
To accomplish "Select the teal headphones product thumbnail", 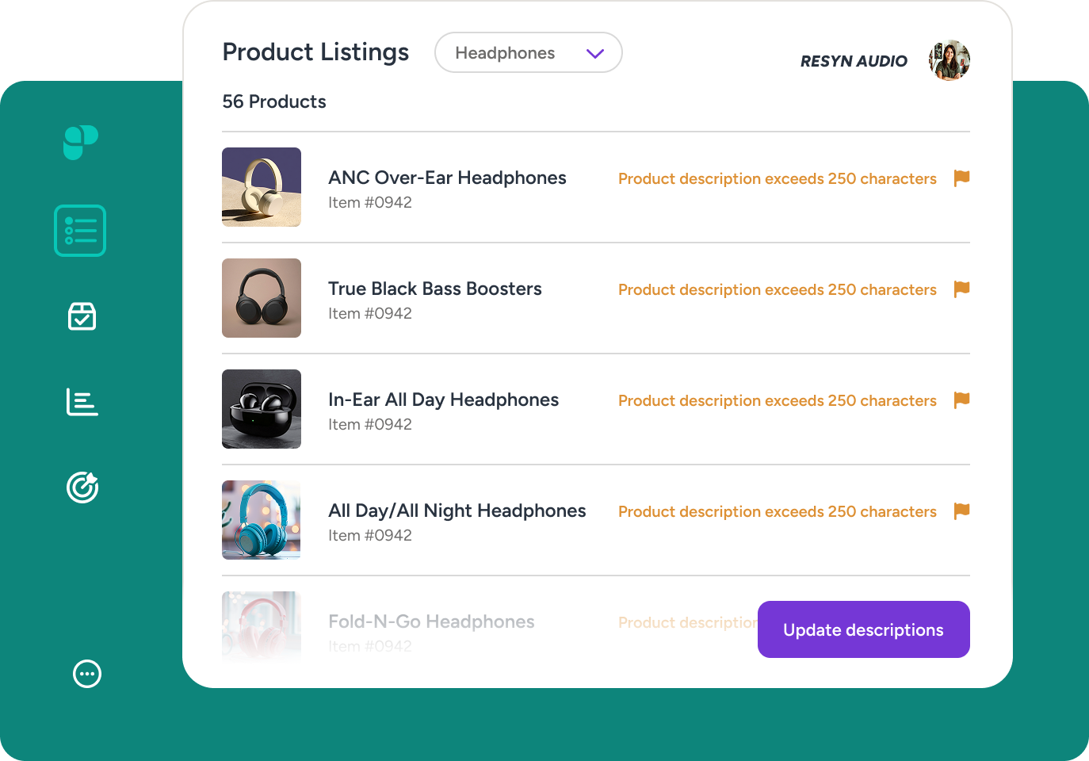I will point(262,520).
